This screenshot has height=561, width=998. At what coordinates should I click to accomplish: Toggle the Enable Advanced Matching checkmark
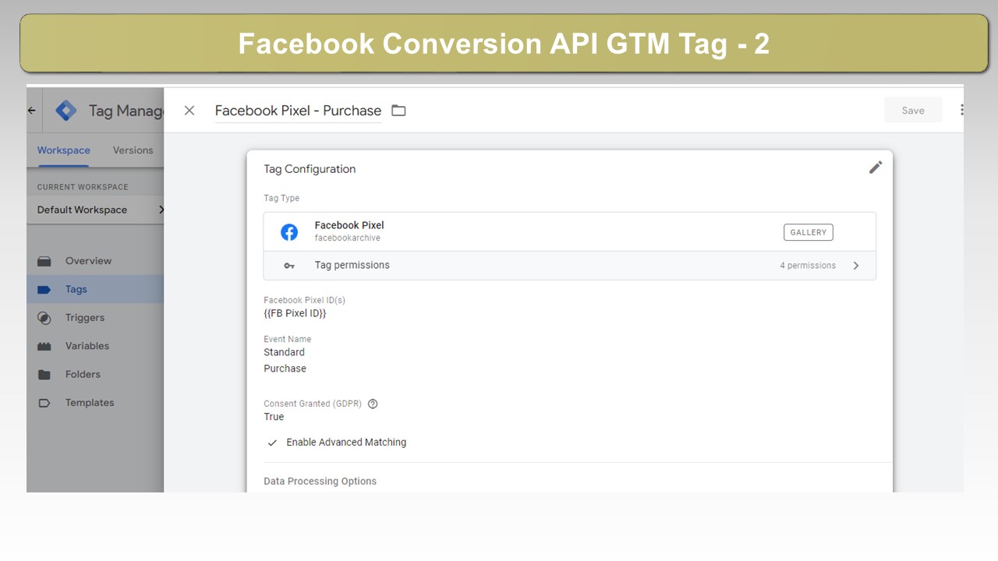pyautogui.click(x=272, y=443)
